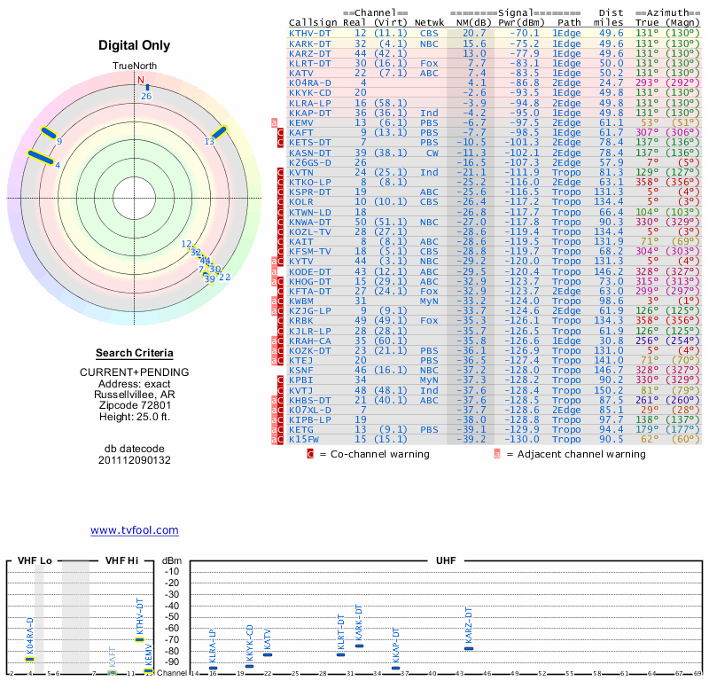Click the K04RA-D bar in VHF Lo chart
This screenshot has height=681, width=709.
[30, 659]
